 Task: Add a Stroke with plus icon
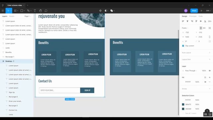tap(210, 89)
